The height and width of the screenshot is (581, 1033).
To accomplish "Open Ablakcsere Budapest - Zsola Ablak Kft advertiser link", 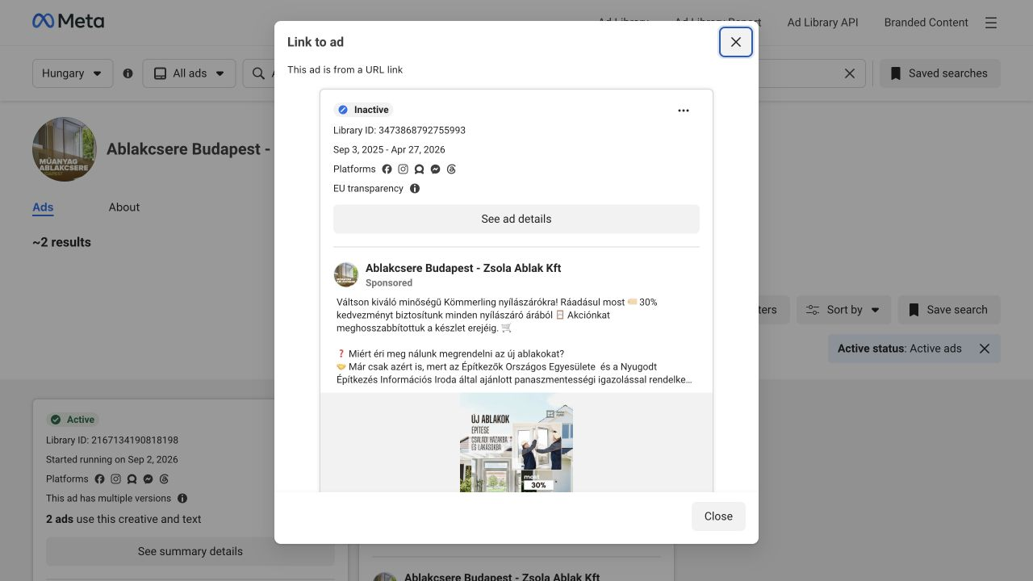I will [463, 268].
